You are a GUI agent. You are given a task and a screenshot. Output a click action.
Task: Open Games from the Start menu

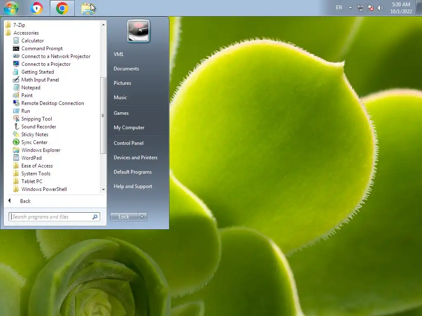pos(121,113)
